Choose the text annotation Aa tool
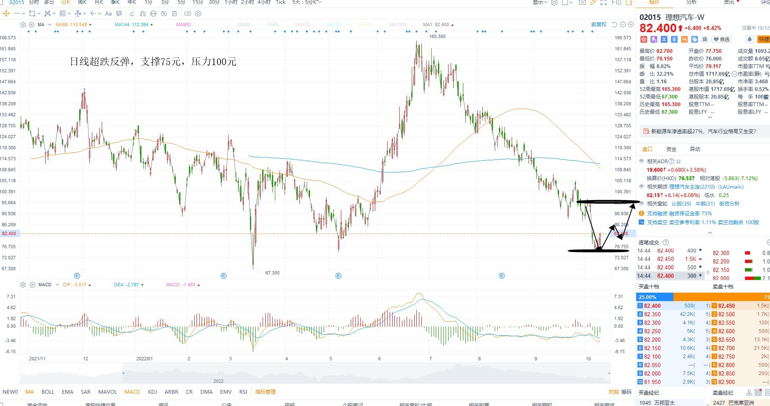This screenshot has height=406, width=770. pyautogui.click(x=108, y=14)
